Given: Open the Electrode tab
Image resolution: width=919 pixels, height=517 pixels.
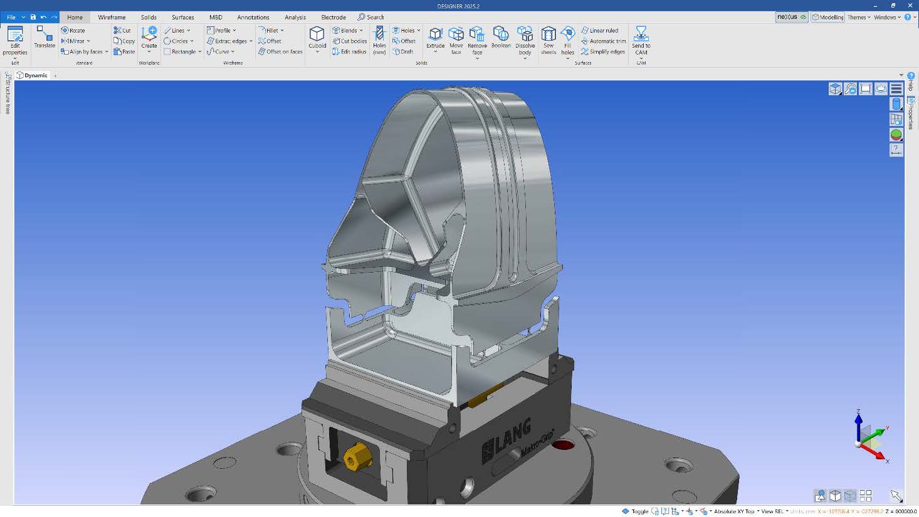Looking at the screenshot, I should tap(333, 17).
